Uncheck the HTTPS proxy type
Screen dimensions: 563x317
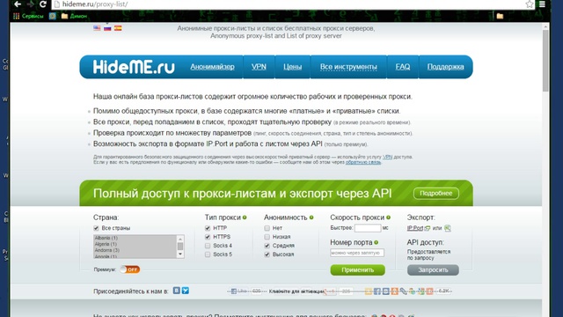coord(208,237)
